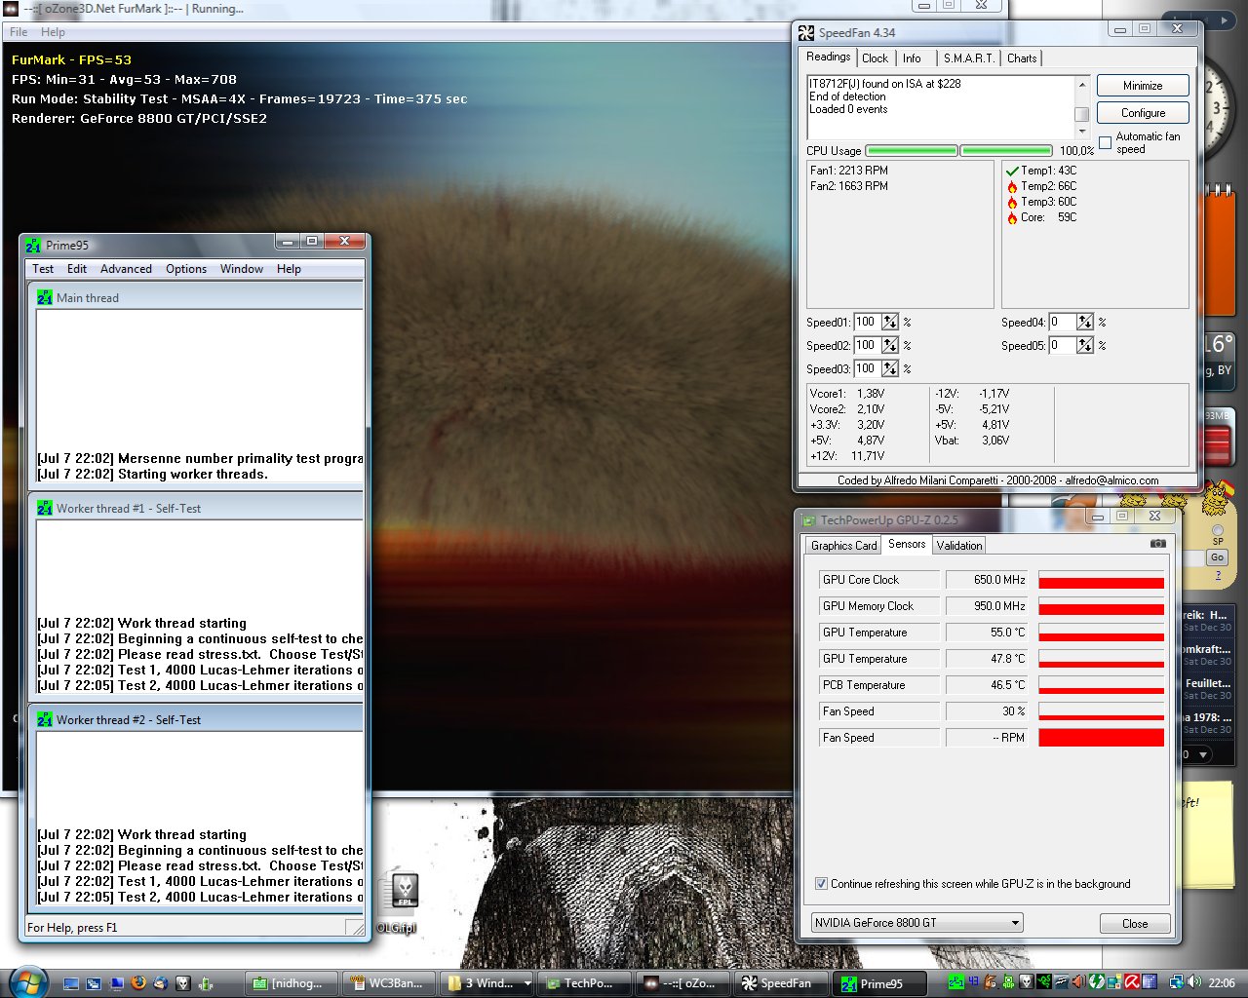Click Prime95 green tray icon
1248x998 pixels.
pos(956,982)
